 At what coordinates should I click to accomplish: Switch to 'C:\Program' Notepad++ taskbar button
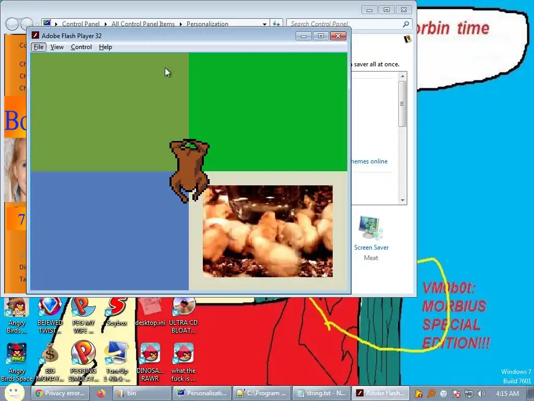(x=262, y=393)
